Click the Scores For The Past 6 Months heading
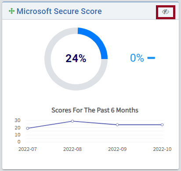181x171 pixels. (95, 110)
